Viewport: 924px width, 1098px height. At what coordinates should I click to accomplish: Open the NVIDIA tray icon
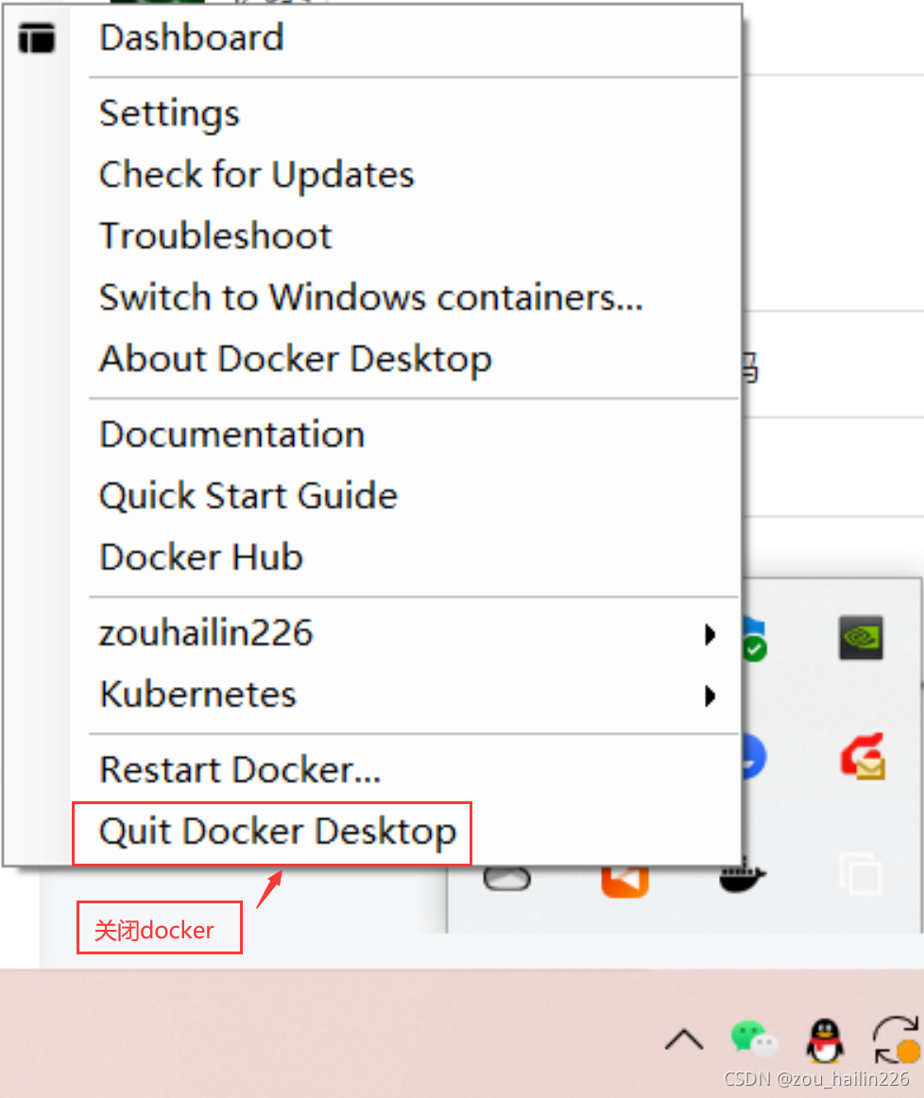tap(861, 638)
